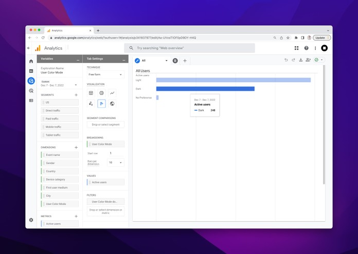Pick the geo map visualization
Image resolution: width=358 pixels, height=254 pixels.
click(112, 104)
